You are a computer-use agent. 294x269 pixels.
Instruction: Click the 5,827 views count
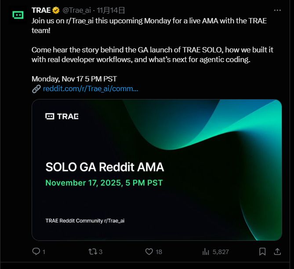click(221, 251)
